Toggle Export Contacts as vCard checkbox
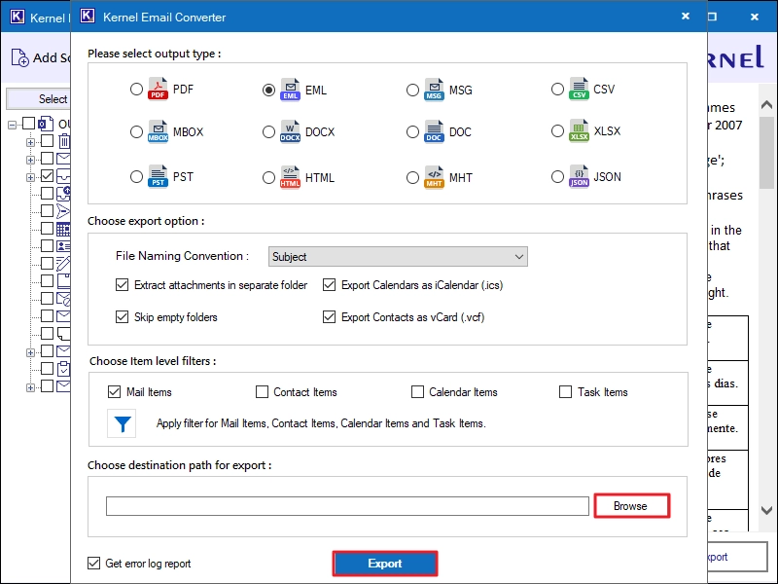The image size is (778, 584). click(329, 317)
